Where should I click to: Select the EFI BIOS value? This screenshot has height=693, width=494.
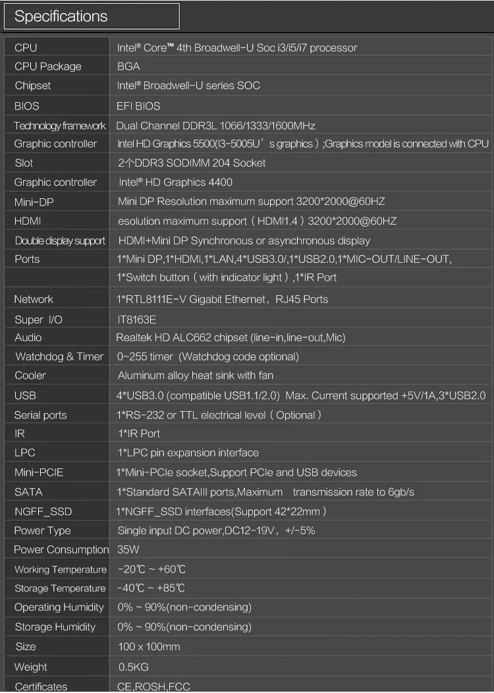pos(138,106)
